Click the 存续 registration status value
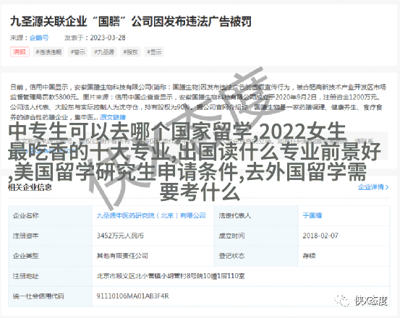This screenshot has width=400, height=318. (309, 256)
